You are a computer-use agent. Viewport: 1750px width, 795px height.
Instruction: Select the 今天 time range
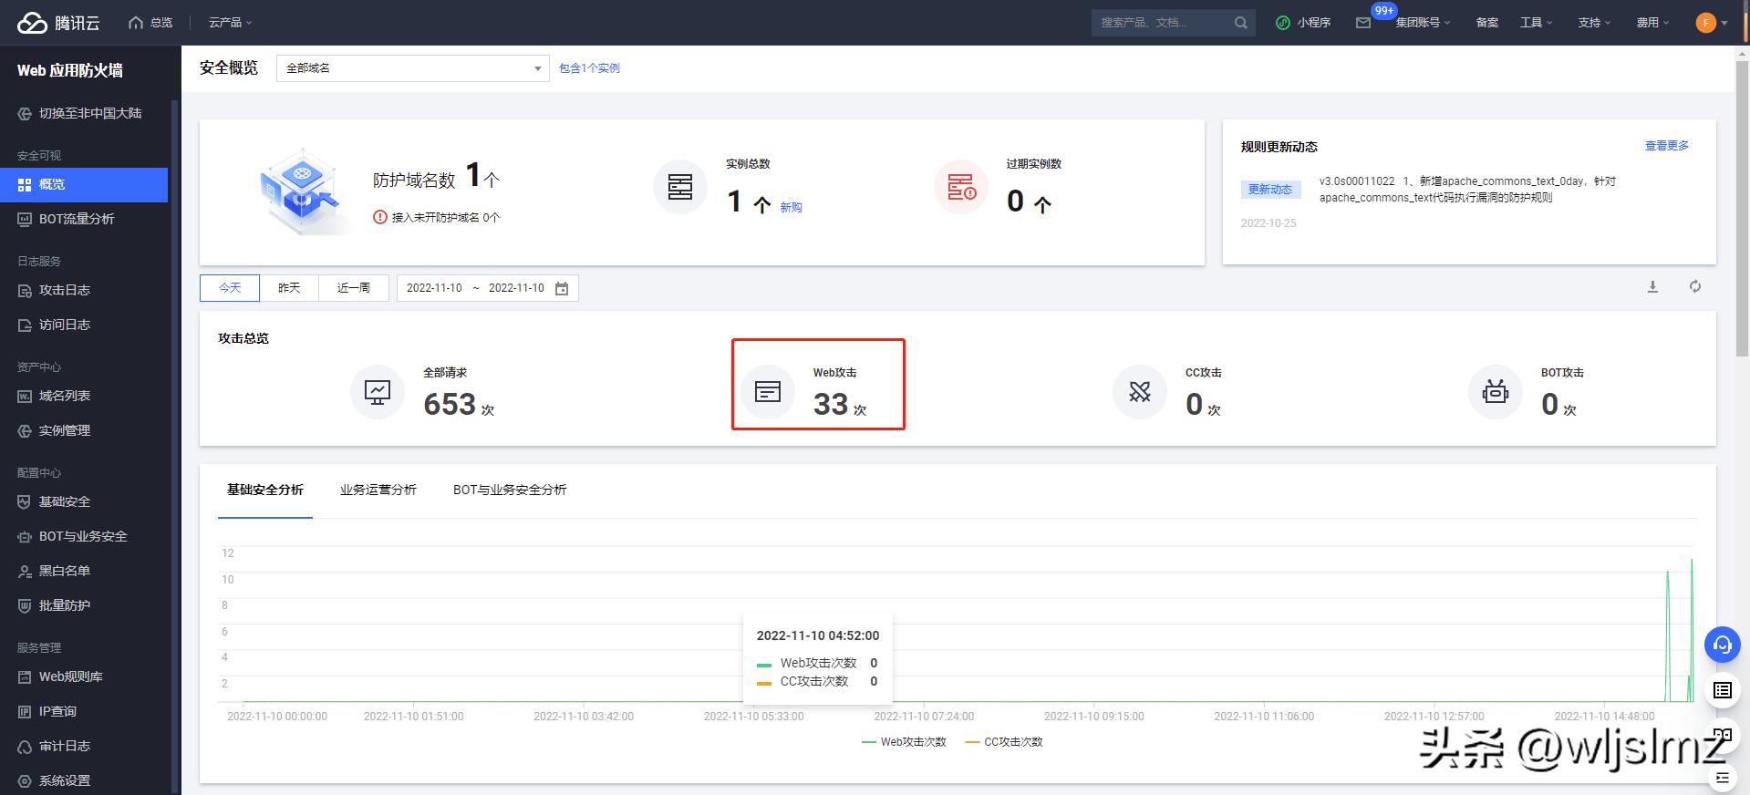pyautogui.click(x=230, y=288)
